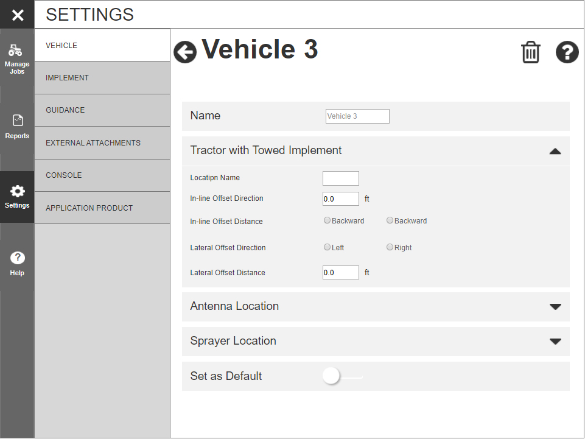Switch to the Implement settings tab
Screen dimensions: 585x439
click(102, 78)
